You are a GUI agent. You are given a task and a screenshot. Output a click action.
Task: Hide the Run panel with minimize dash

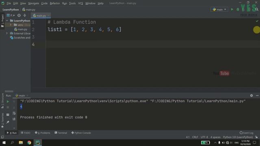(257, 96)
